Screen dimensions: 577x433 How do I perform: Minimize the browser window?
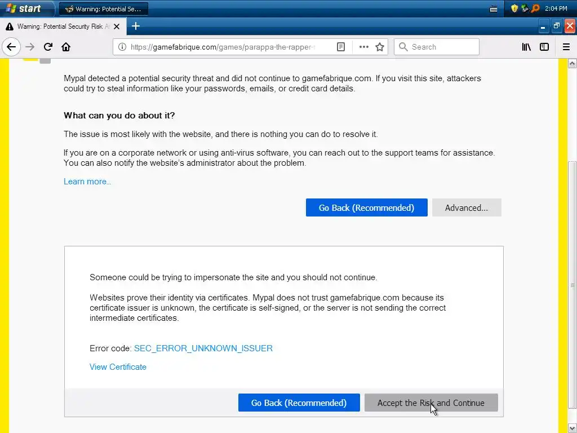click(x=543, y=26)
